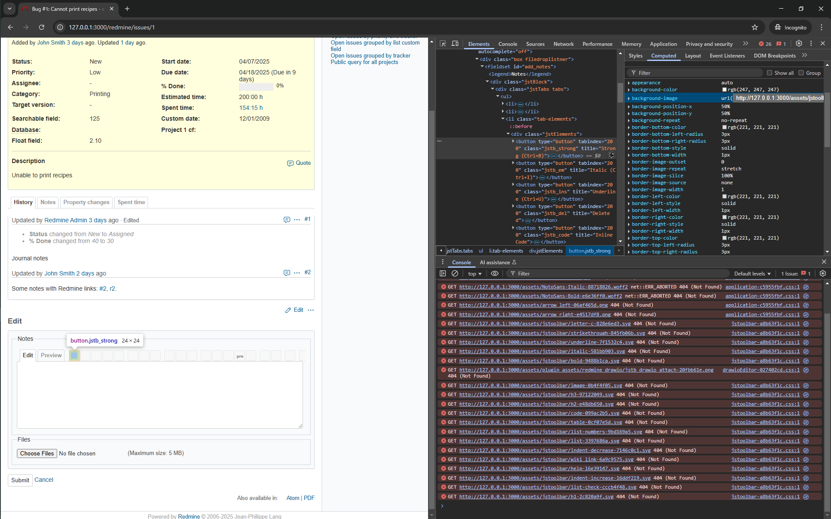Open the Spent time history tab
The image size is (831, 519).
click(x=131, y=202)
